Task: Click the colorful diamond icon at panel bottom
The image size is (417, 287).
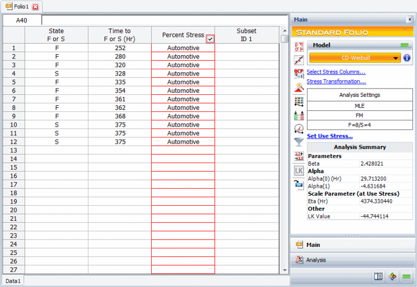Action: coord(393,277)
